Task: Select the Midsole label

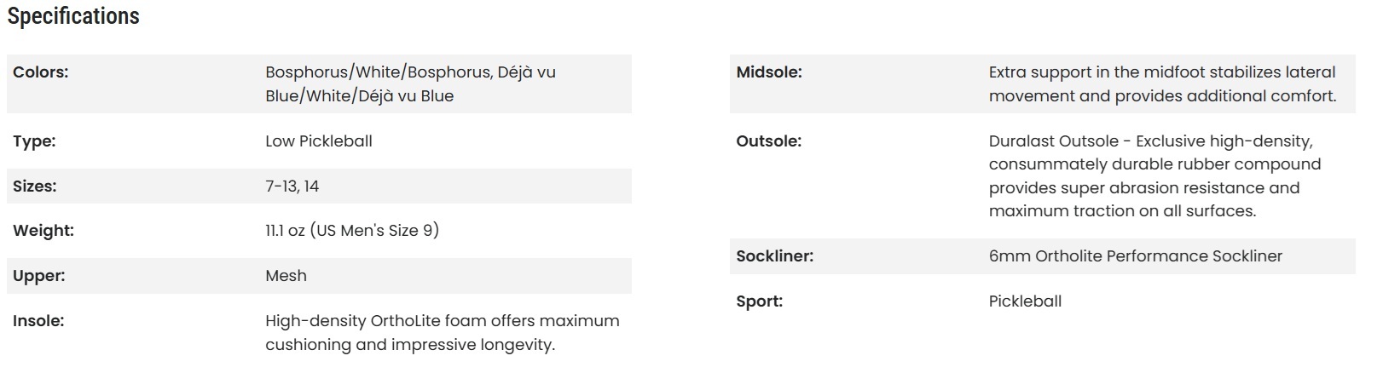Action: click(x=769, y=72)
